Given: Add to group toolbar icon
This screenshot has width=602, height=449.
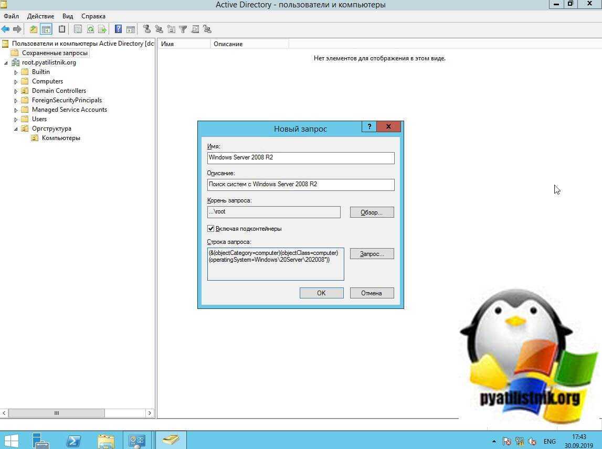Looking at the screenshot, I should 207,29.
